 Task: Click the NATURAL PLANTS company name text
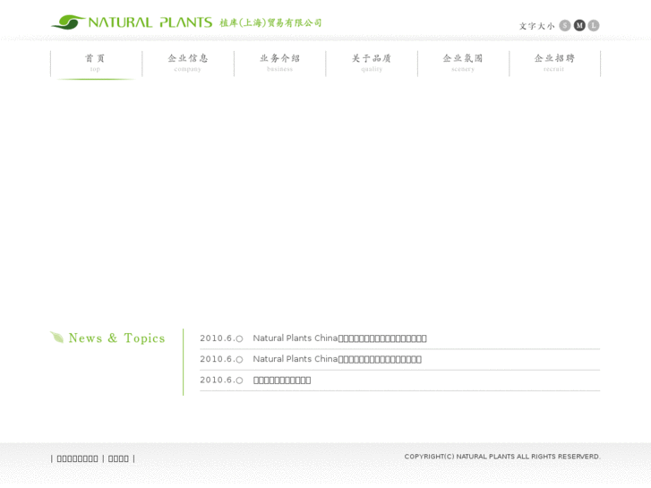point(150,22)
